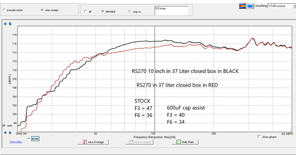
Task: Choose the 'only to' radio option
Action: coord(130,12)
